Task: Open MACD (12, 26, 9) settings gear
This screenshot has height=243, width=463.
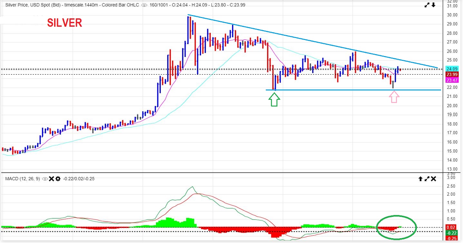Action: pyautogui.click(x=58, y=179)
